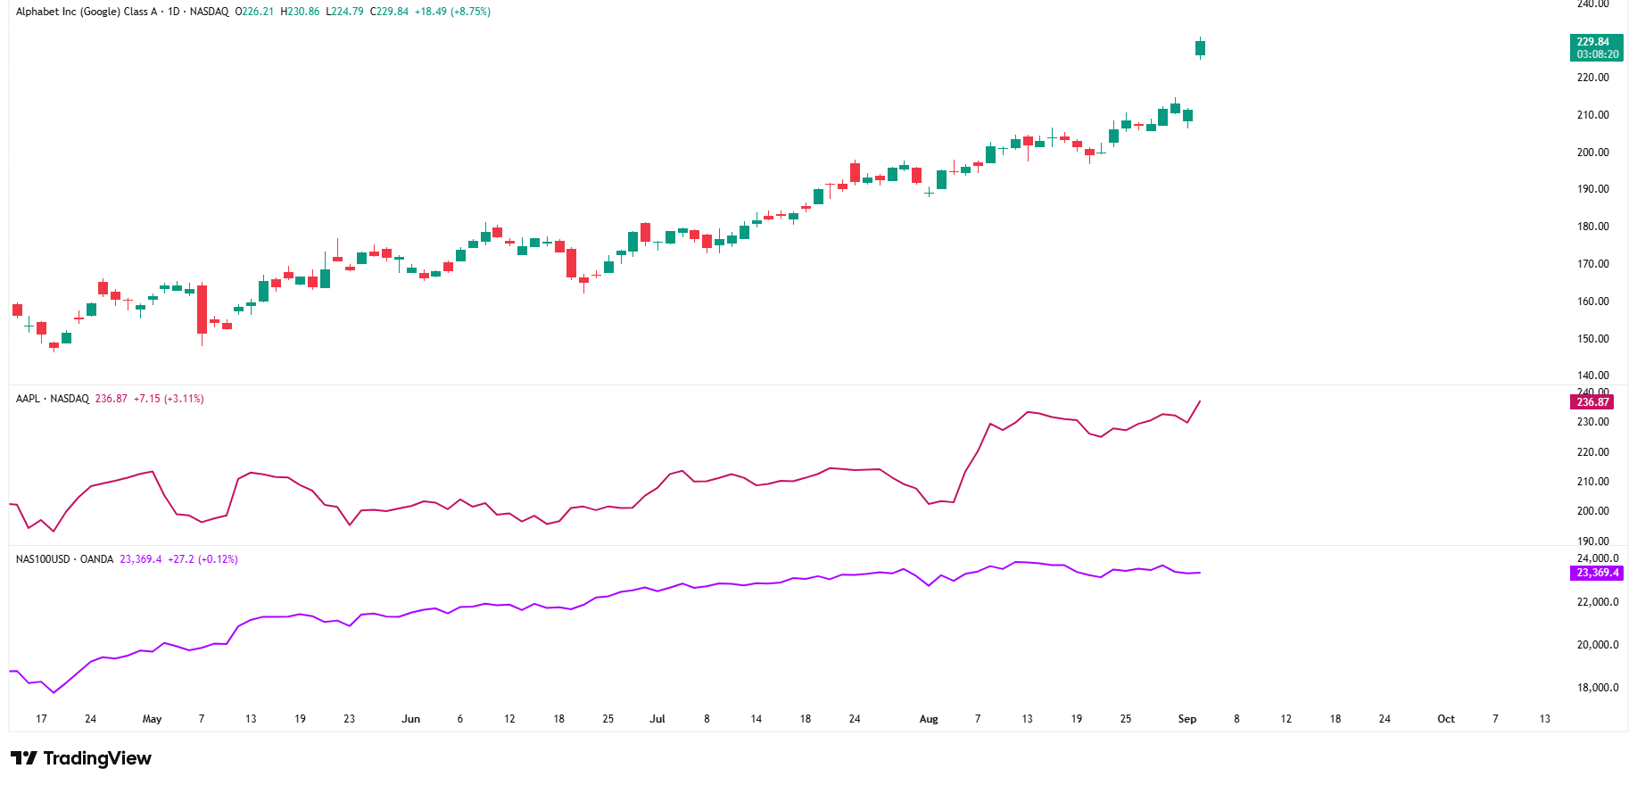This screenshot has width=1637, height=785.
Task: Click the green 229.84 price label with countdown
Action: [1597, 48]
